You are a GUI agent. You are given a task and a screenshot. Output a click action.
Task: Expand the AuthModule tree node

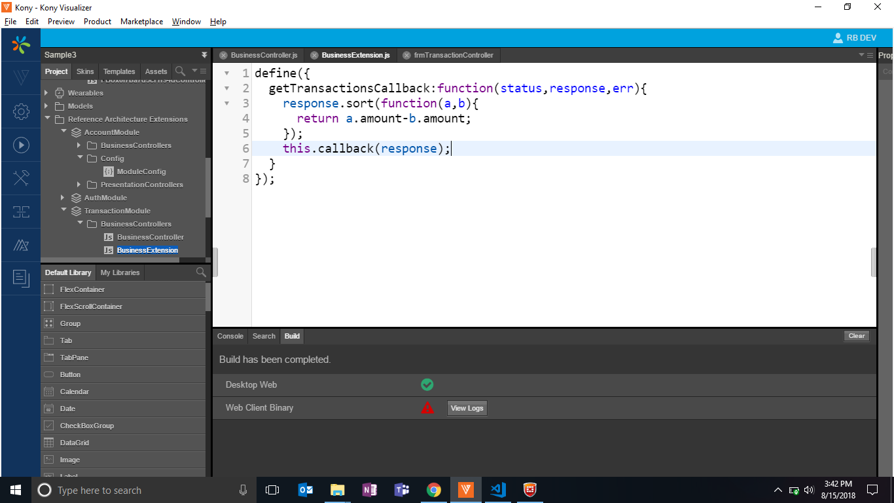pos(63,198)
